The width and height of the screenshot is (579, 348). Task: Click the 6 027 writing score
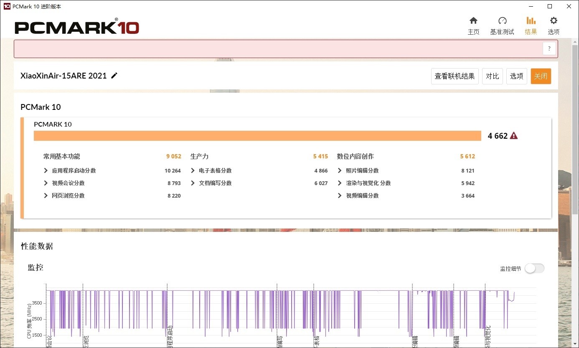[x=321, y=183]
